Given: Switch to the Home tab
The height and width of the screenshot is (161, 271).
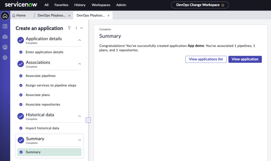Looking at the screenshot, I should 19,15.
